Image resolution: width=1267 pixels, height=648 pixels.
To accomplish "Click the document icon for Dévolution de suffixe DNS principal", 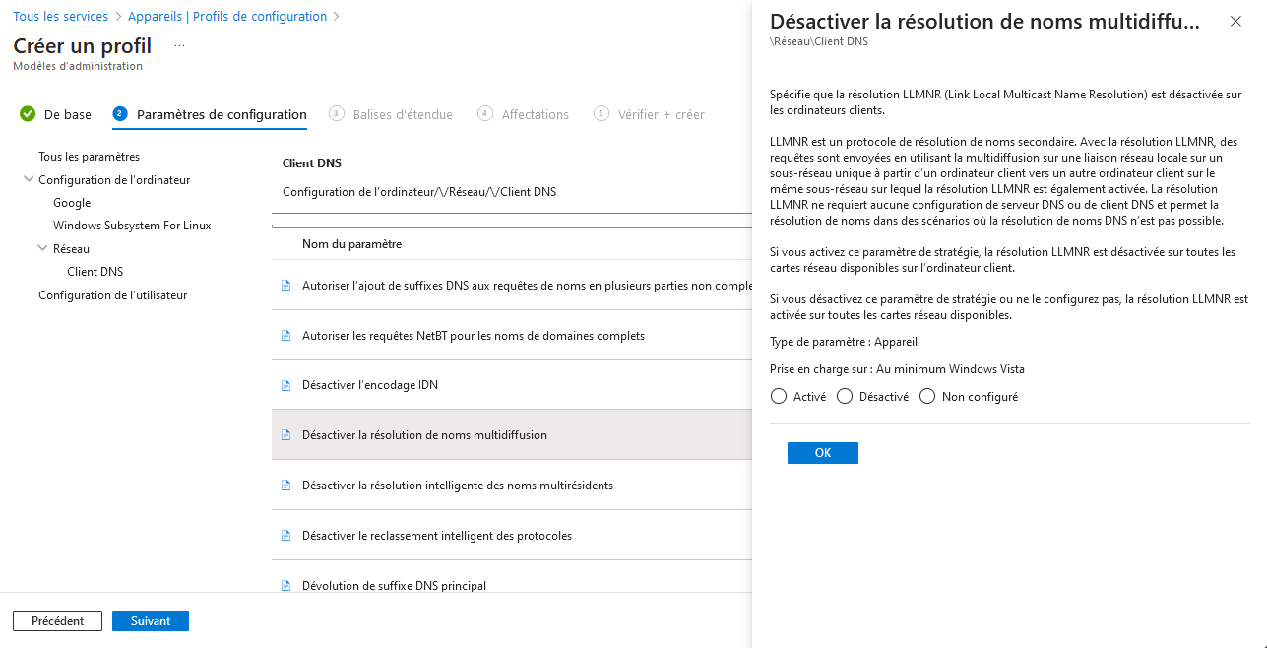I will [286, 586].
